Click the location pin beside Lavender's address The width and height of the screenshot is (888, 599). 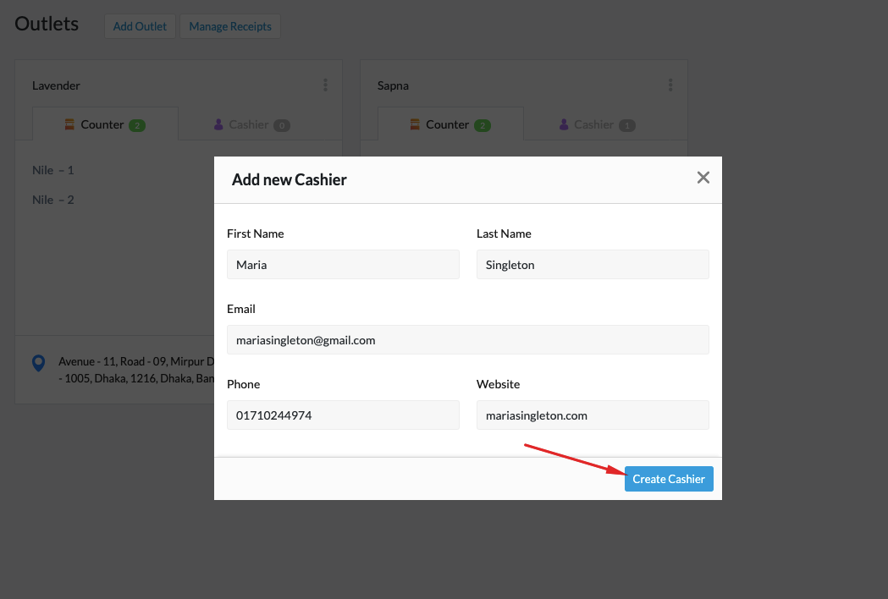[37, 362]
